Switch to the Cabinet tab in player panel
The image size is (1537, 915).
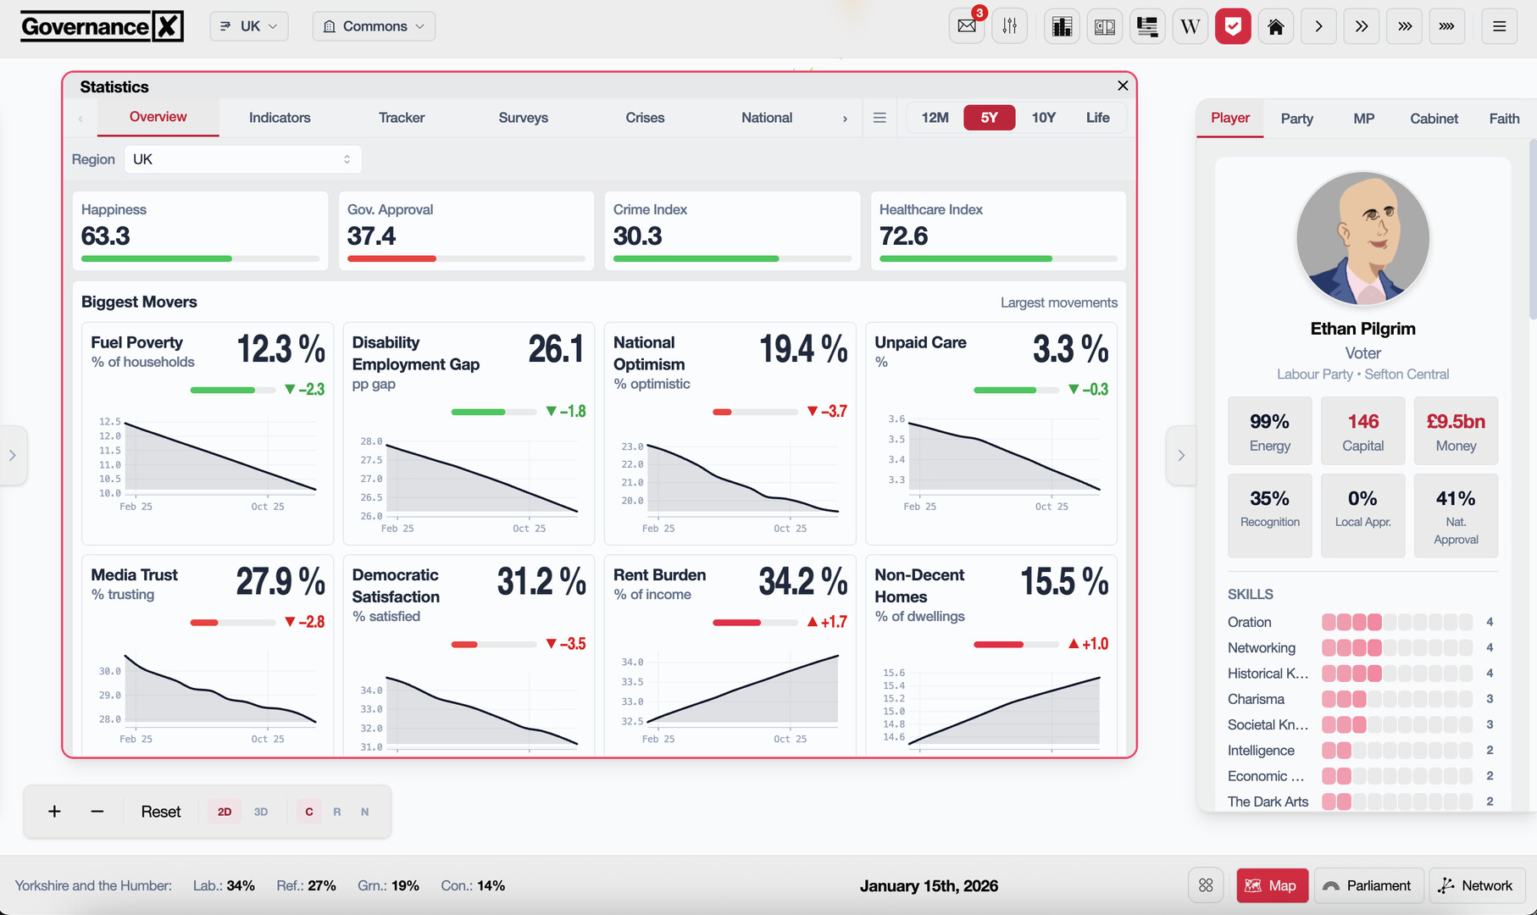(x=1434, y=119)
